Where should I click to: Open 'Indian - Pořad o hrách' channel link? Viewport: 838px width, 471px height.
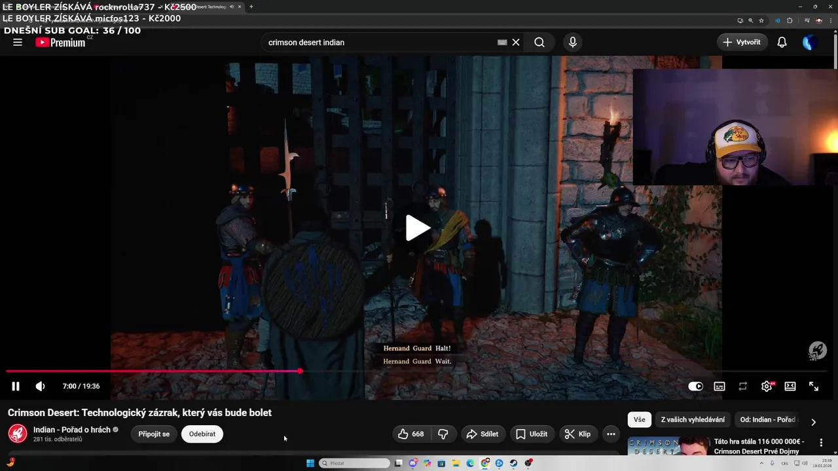click(72, 430)
